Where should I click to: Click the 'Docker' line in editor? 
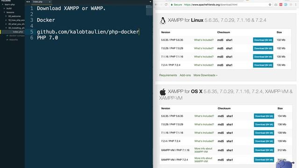pos(46,20)
